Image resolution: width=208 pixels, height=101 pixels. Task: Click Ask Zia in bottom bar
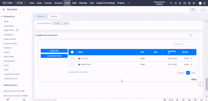pos(171,100)
